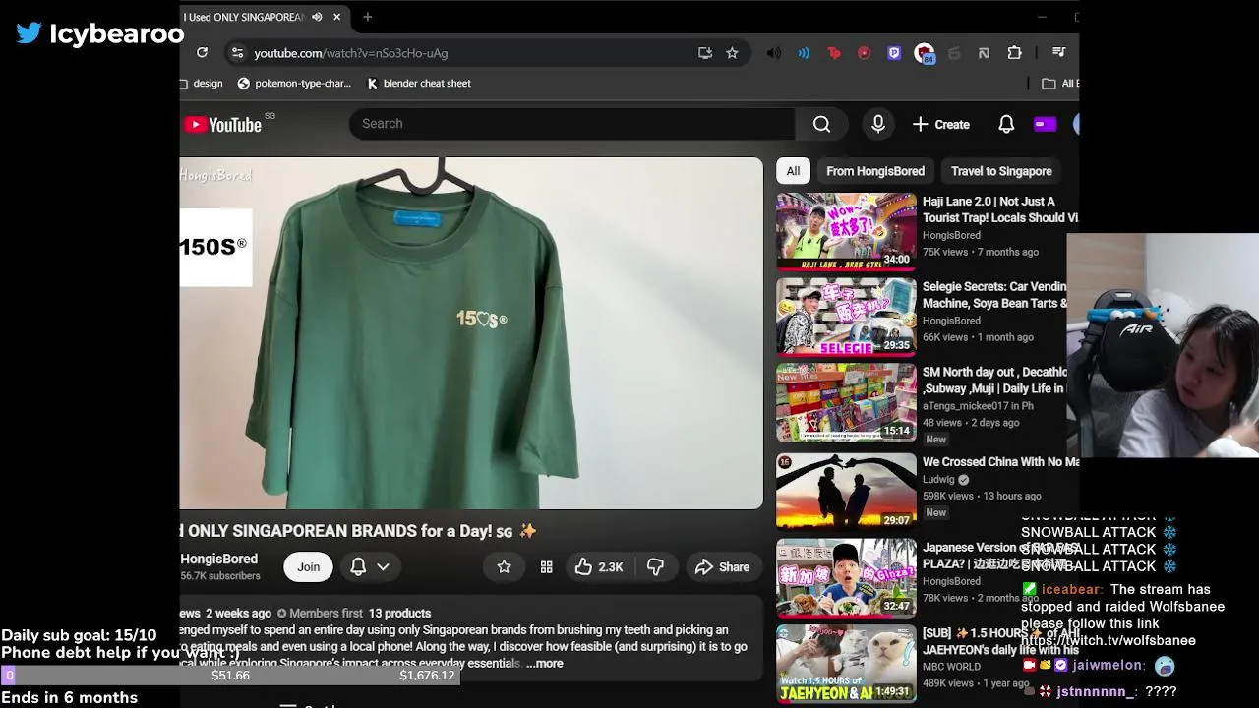
Task: Share the video
Action: [722, 567]
